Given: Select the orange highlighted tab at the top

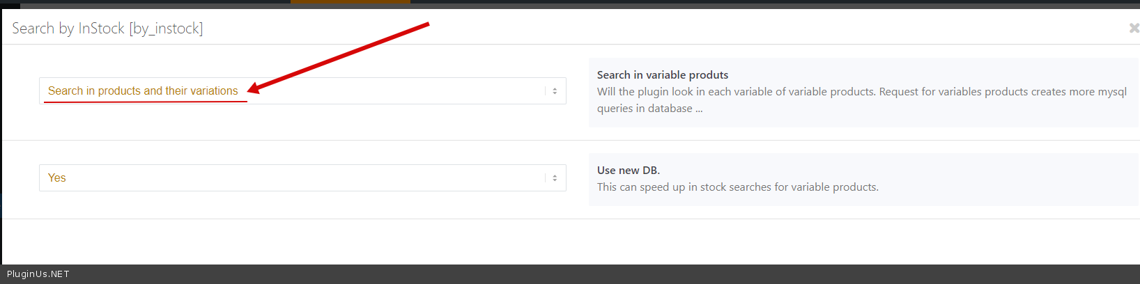Looking at the screenshot, I should click(350, 2).
